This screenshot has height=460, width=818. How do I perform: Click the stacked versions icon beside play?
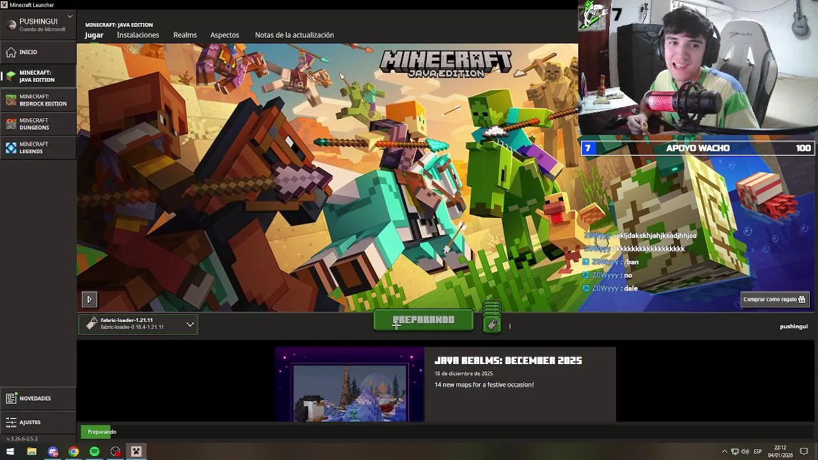click(492, 318)
